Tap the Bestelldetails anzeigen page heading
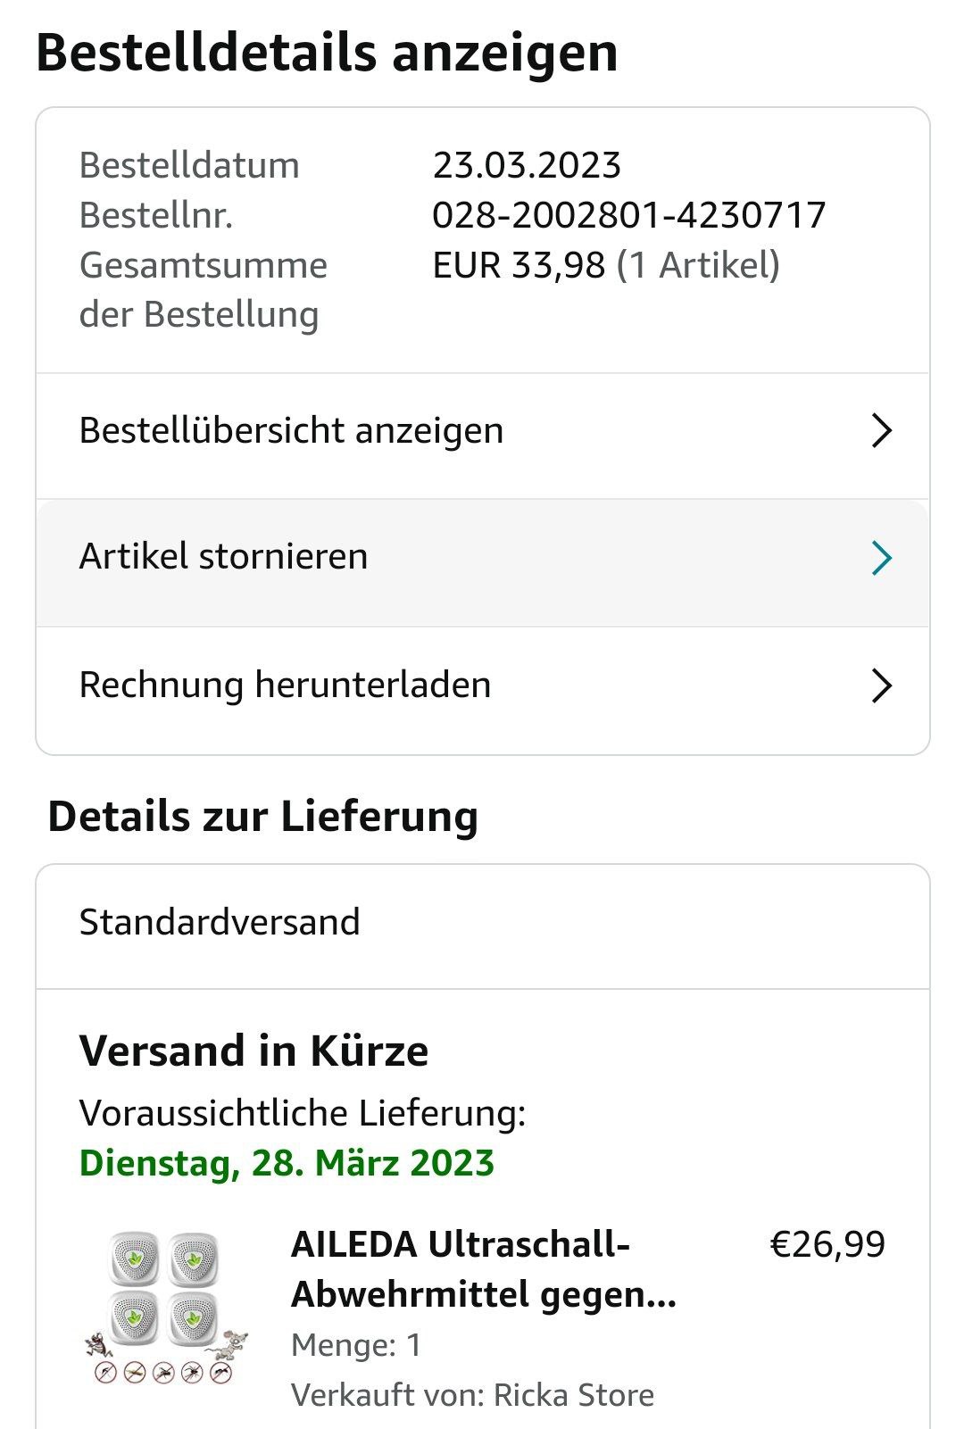 pos(327,53)
